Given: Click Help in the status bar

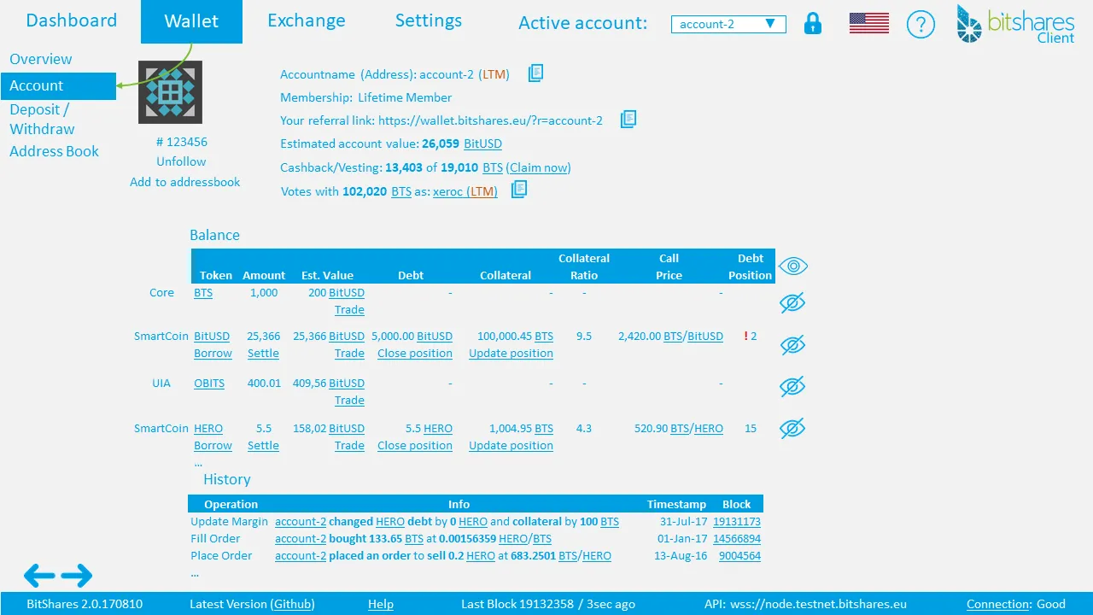Looking at the screenshot, I should (381, 604).
